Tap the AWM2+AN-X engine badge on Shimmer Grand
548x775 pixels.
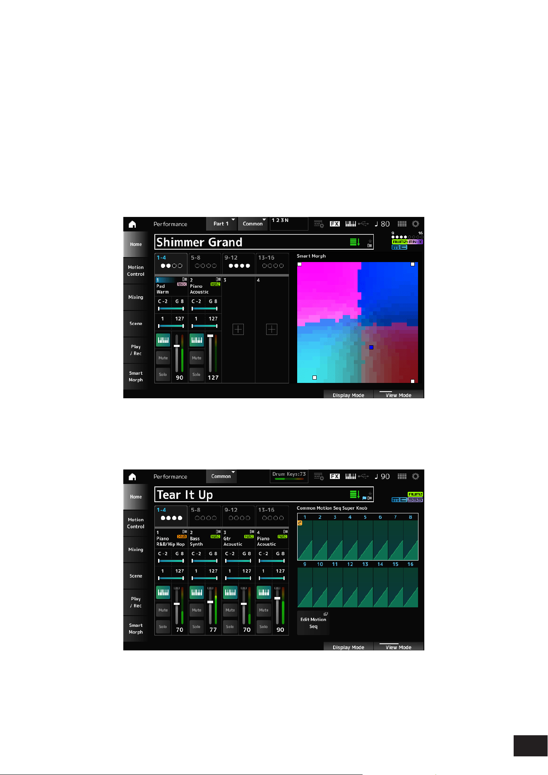click(407, 242)
